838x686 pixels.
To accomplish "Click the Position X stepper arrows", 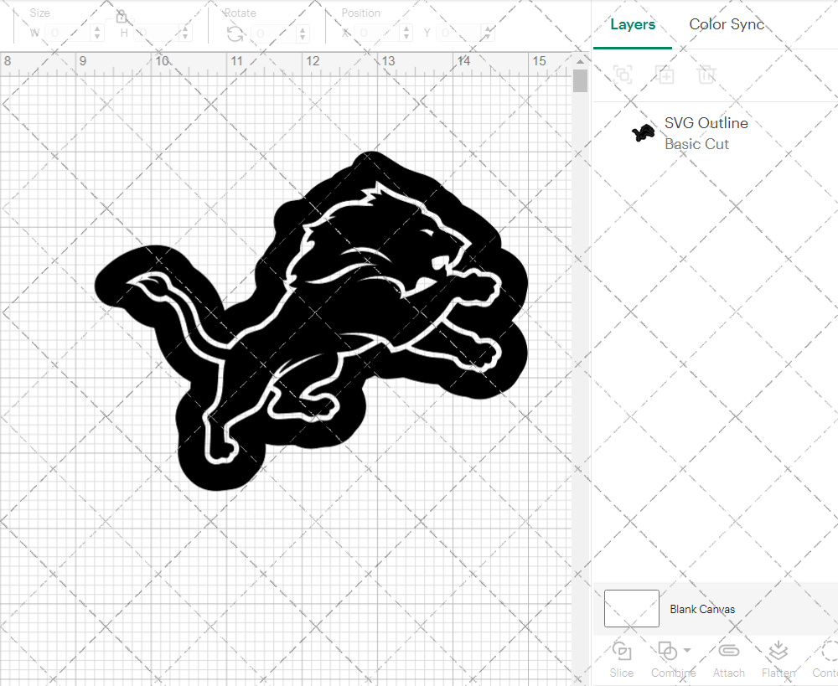I will click(x=406, y=34).
